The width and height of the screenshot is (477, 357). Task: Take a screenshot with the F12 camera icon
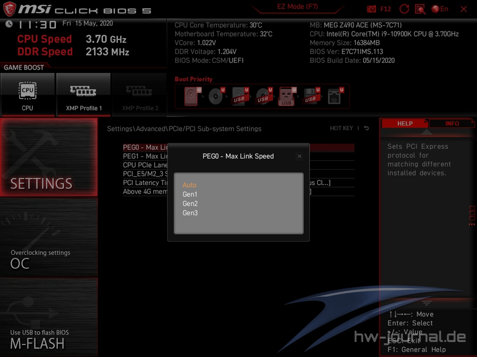(372, 9)
